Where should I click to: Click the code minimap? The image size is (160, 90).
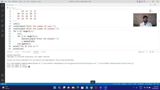click(x=151, y=10)
